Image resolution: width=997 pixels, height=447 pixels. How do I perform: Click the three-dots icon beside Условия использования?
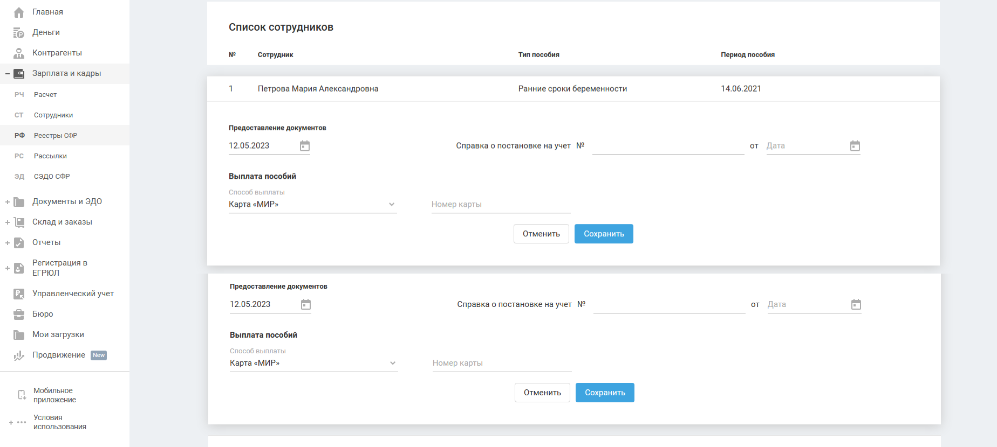click(22, 422)
